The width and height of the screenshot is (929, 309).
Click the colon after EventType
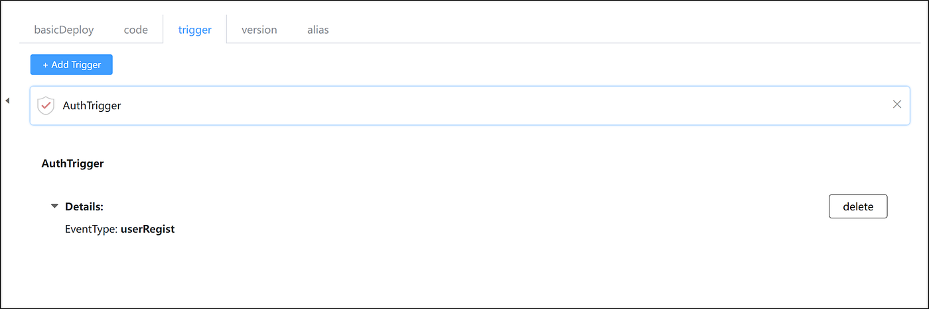pos(116,230)
